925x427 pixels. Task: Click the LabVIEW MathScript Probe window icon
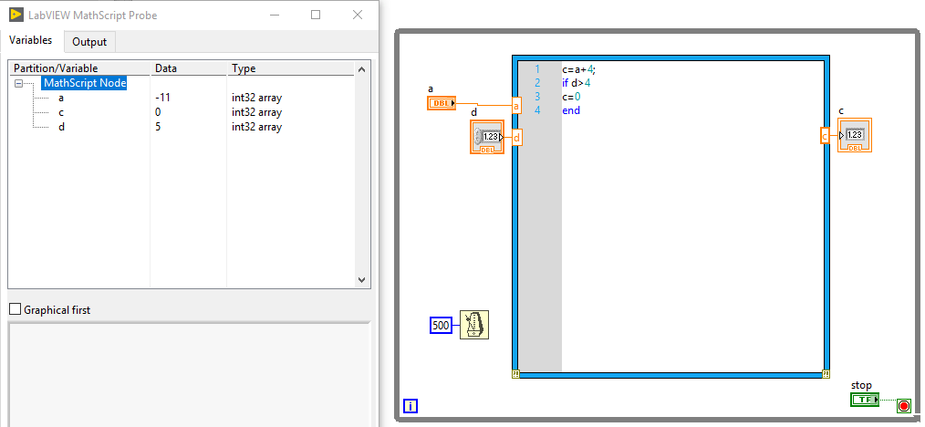(x=16, y=15)
